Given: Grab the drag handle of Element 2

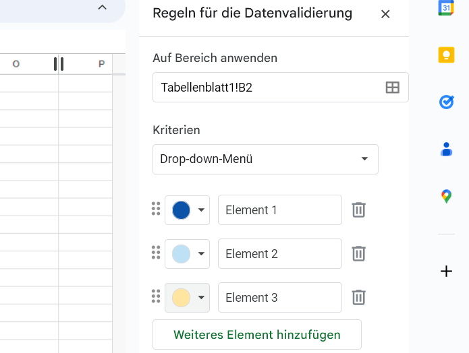Looking at the screenshot, I should click(156, 253).
